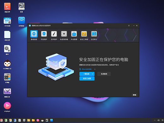Open the 基线加固 baseline hardening module

(34, 35)
